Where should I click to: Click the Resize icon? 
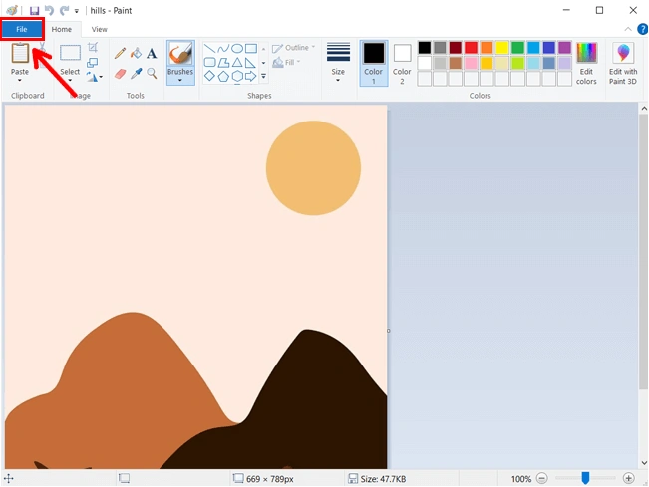click(x=93, y=62)
